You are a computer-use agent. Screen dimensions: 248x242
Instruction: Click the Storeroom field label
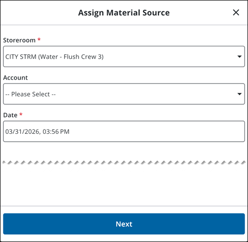19,40
